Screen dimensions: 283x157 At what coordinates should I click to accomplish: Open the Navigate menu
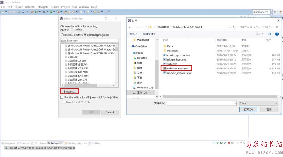pyautogui.click(x=43, y=7)
